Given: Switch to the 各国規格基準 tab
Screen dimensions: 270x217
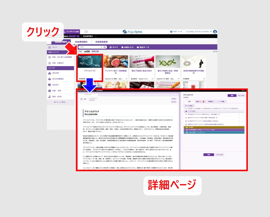Looking at the screenshot, I should click(101, 42).
